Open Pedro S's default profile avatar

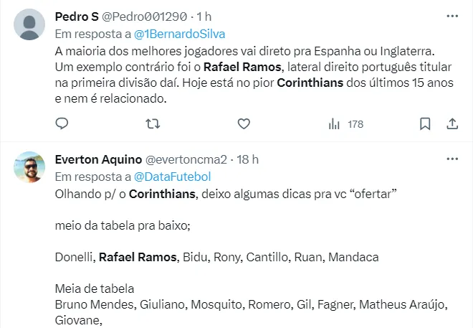29,27
